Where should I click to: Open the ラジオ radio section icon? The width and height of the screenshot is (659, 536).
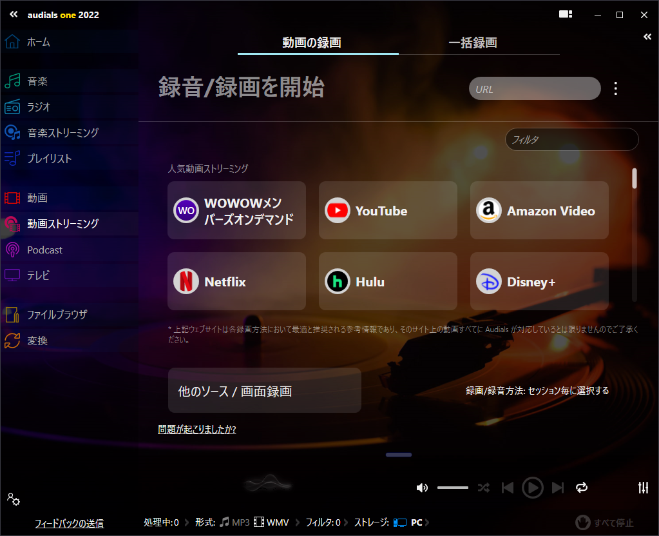[x=12, y=107]
